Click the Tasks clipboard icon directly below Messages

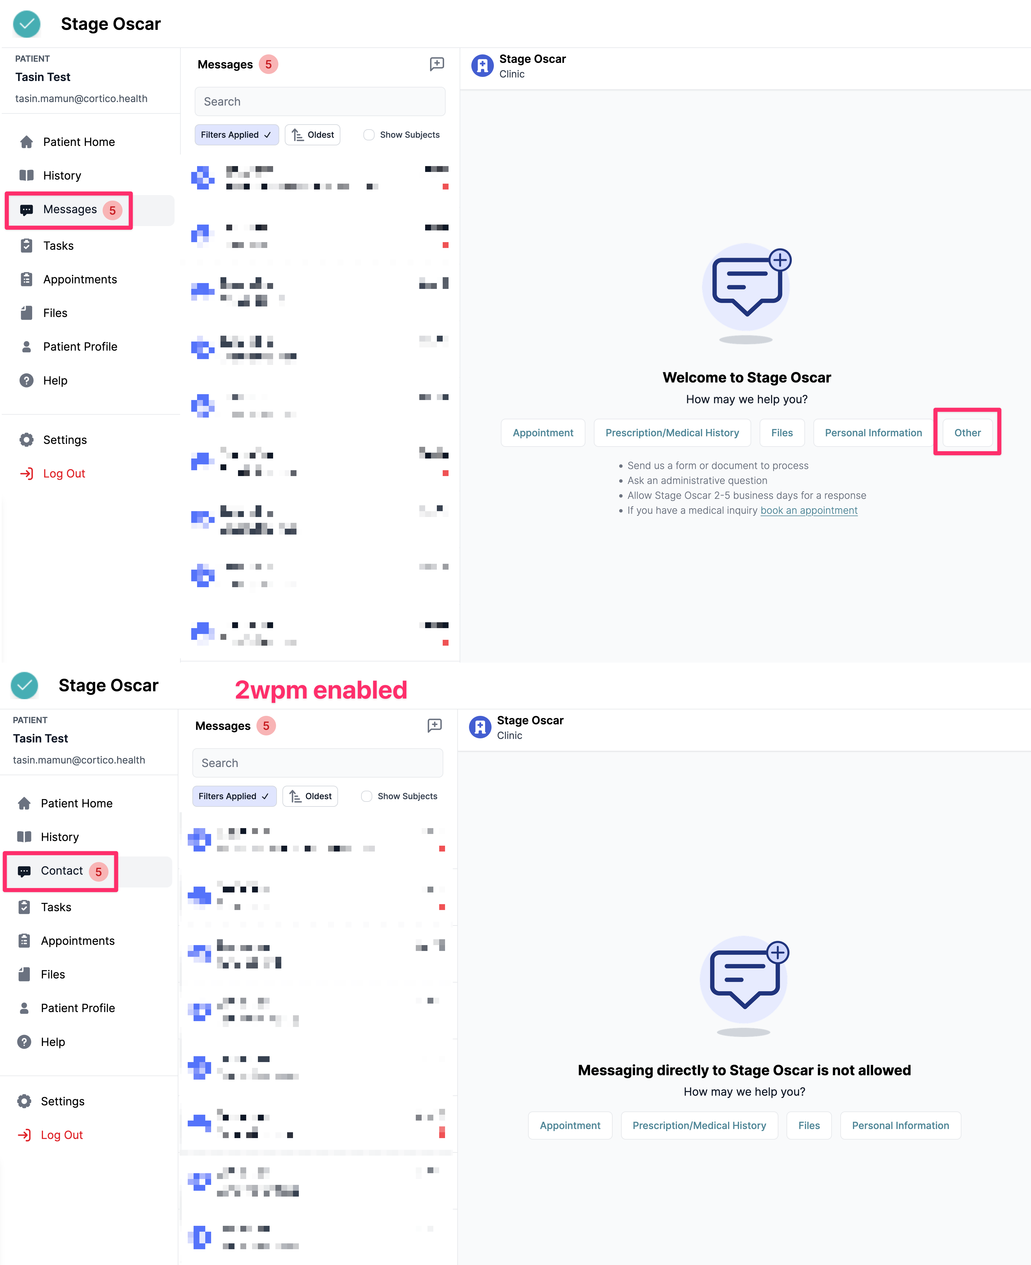coord(27,246)
